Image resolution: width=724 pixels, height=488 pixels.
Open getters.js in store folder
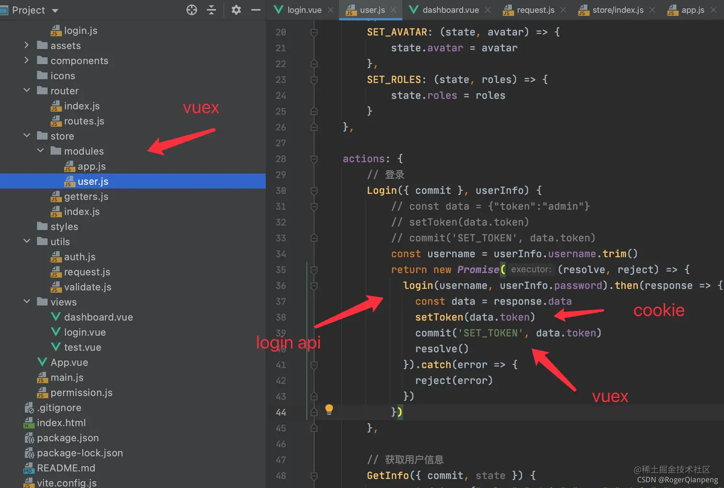79,197
